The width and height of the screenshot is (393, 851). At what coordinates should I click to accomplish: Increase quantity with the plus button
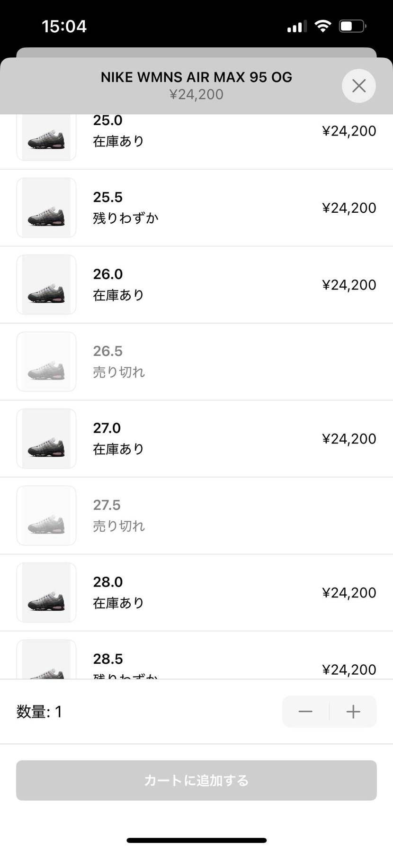coord(353,711)
